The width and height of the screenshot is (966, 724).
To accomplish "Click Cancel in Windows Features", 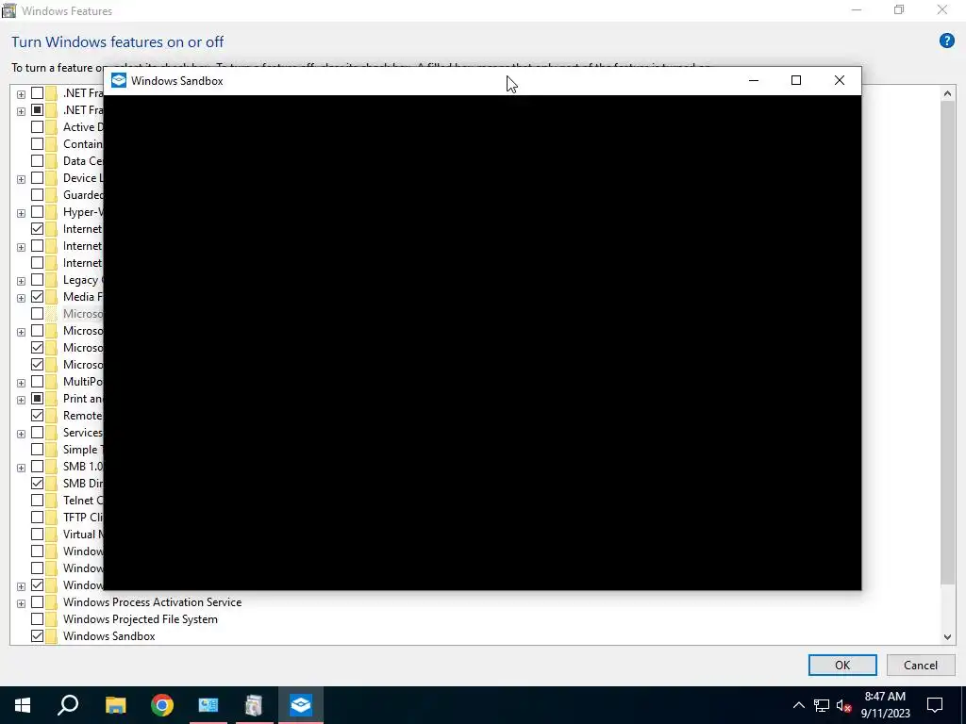I will coord(921,665).
